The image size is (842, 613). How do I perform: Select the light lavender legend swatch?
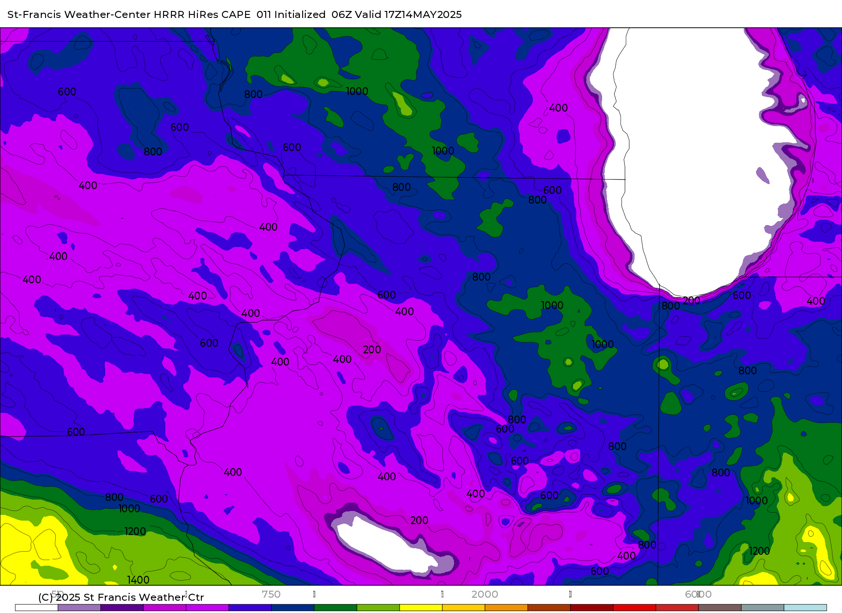point(79,608)
